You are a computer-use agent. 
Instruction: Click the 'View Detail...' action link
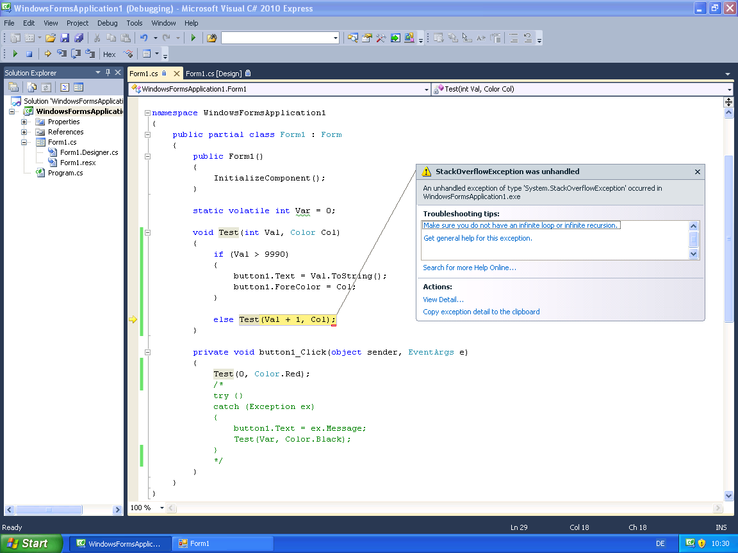443,300
